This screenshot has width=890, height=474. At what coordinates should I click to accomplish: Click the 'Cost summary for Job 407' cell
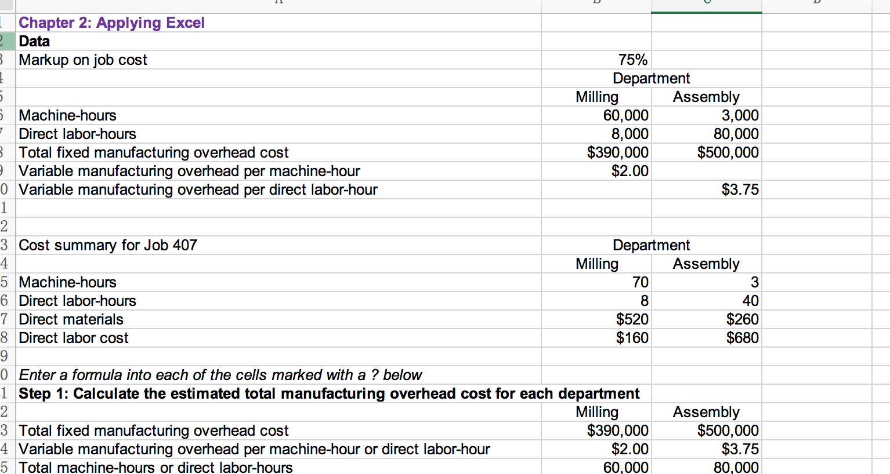[107, 245]
